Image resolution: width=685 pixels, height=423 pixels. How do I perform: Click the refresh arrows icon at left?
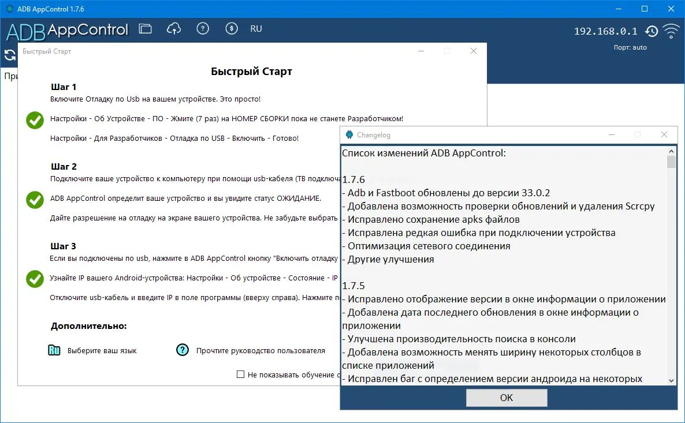click(x=10, y=55)
